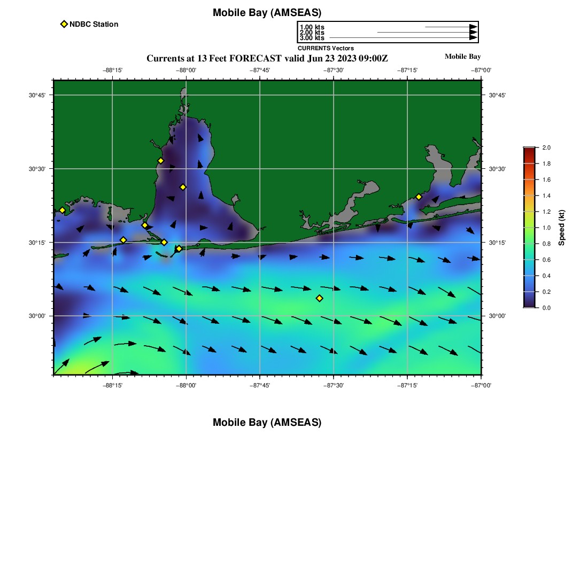Click the "CURRENTS Vectors" caption under the legend
This screenshot has height=561, width=588.
(x=326, y=48)
